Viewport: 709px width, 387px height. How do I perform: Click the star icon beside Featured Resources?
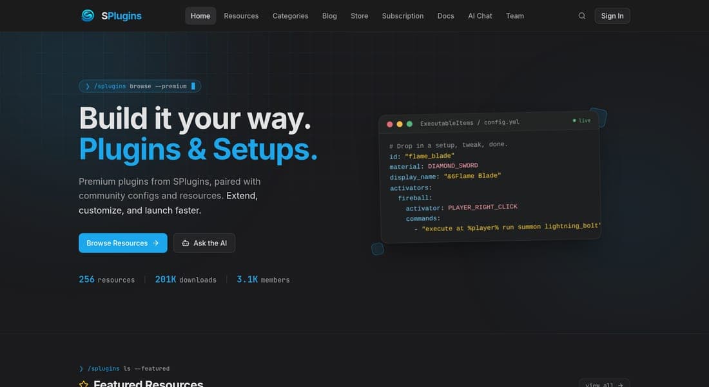[x=84, y=384]
